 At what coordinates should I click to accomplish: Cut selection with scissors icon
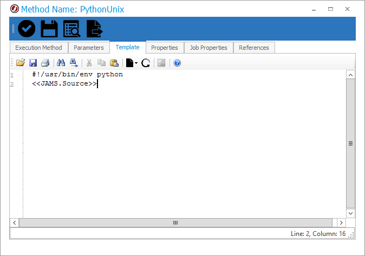click(x=89, y=63)
